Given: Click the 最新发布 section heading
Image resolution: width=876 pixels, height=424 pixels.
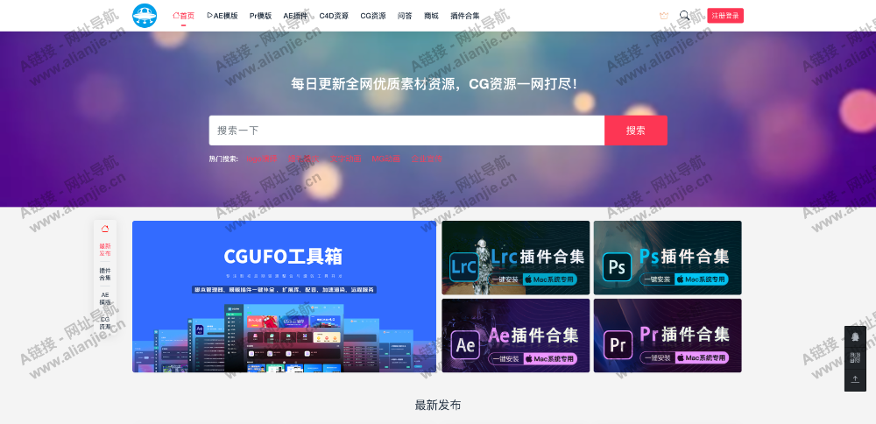Looking at the screenshot, I should (438, 405).
